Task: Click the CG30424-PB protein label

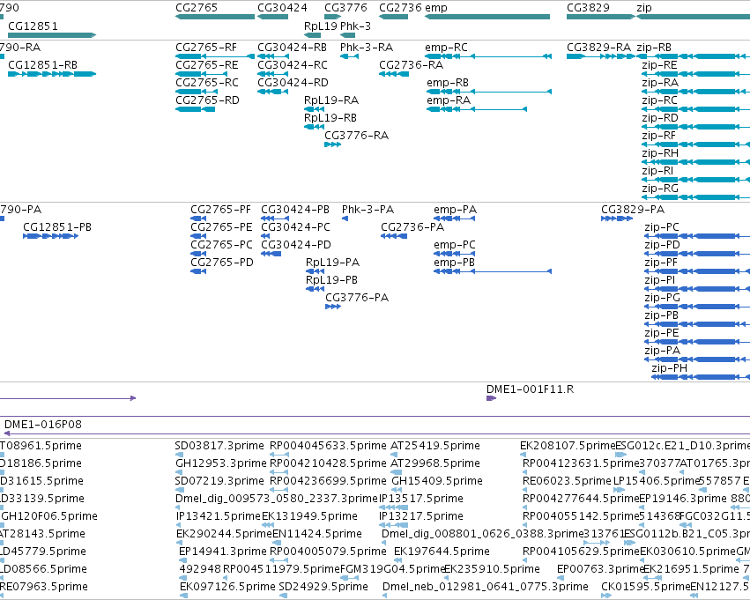Action: 295,210
